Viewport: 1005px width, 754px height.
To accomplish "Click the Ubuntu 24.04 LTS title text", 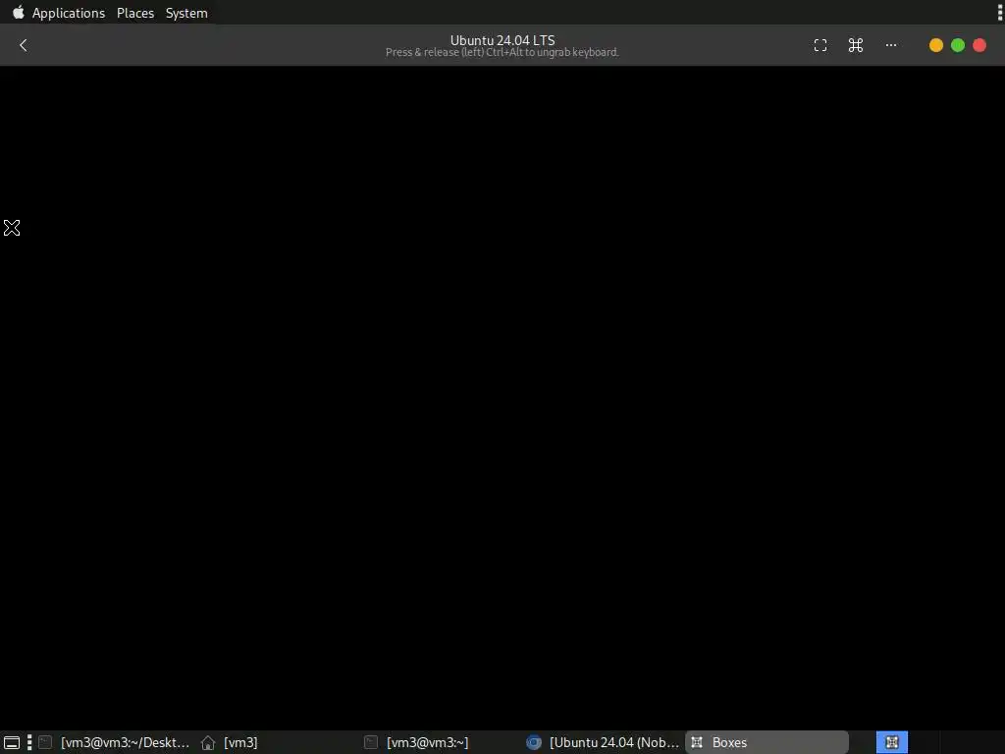I will click(x=502, y=39).
